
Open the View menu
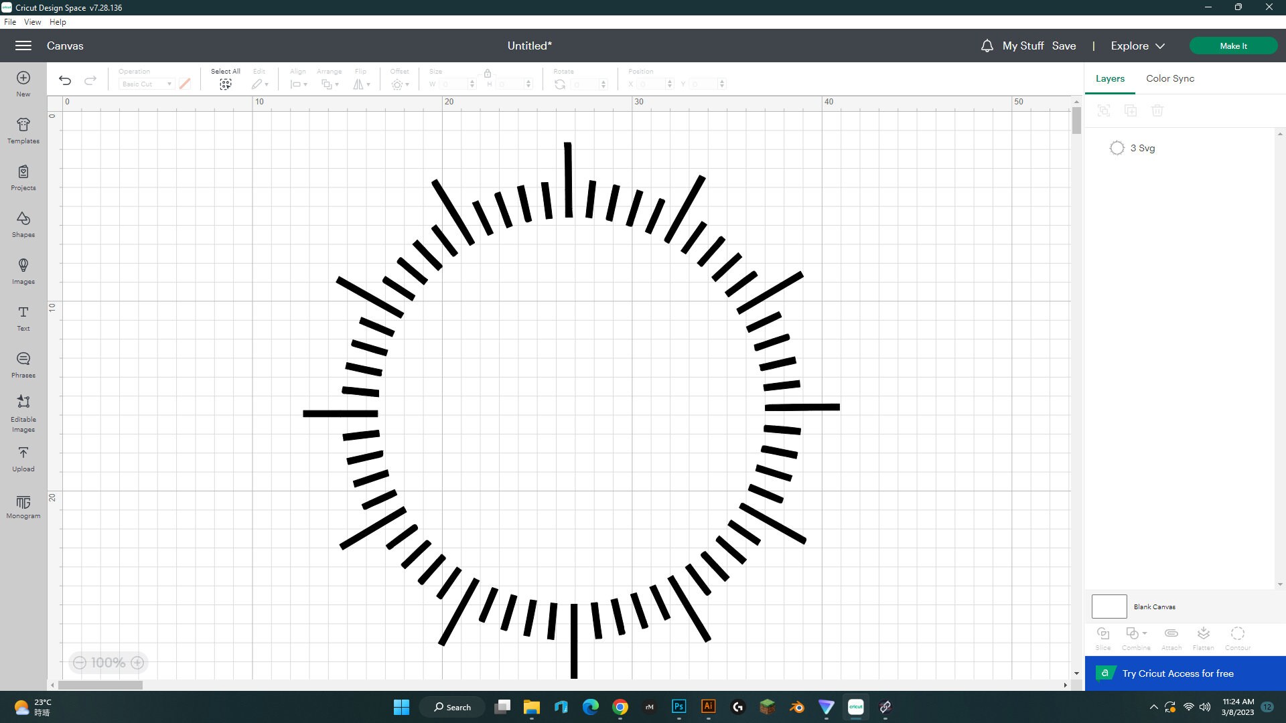pyautogui.click(x=32, y=21)
